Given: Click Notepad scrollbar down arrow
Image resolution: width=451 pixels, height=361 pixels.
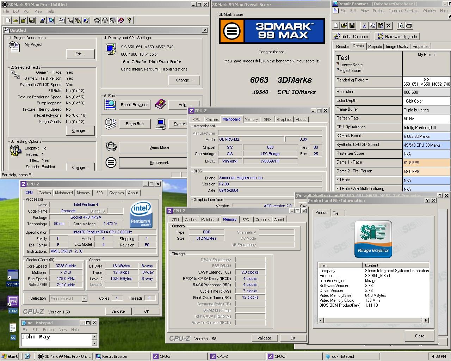Looking at the screenshot, I should (94, 343).
